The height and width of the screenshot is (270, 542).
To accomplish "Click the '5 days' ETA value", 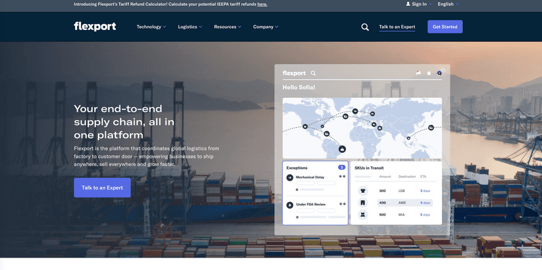I will click(x=425, y=214).
